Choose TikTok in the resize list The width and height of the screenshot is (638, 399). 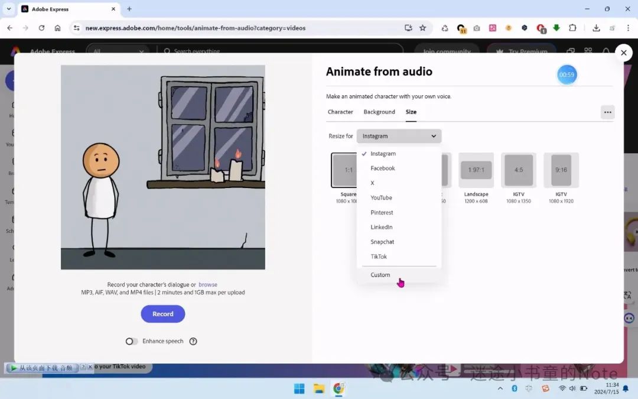point(399,257)
